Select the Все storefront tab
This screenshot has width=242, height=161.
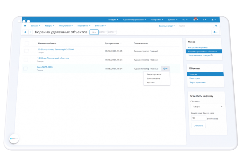coord(94,32)
